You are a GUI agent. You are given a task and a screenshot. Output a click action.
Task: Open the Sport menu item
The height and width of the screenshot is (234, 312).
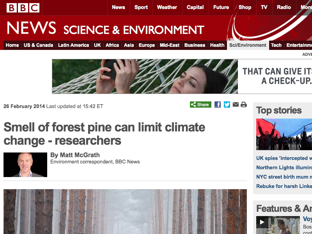coord(141,7)
